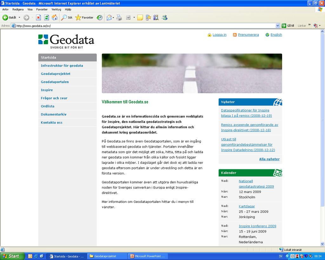Switch to Geodataprojektet taskbar window
325x260 pixels.
pyautogui.click(x=107, y=256)
